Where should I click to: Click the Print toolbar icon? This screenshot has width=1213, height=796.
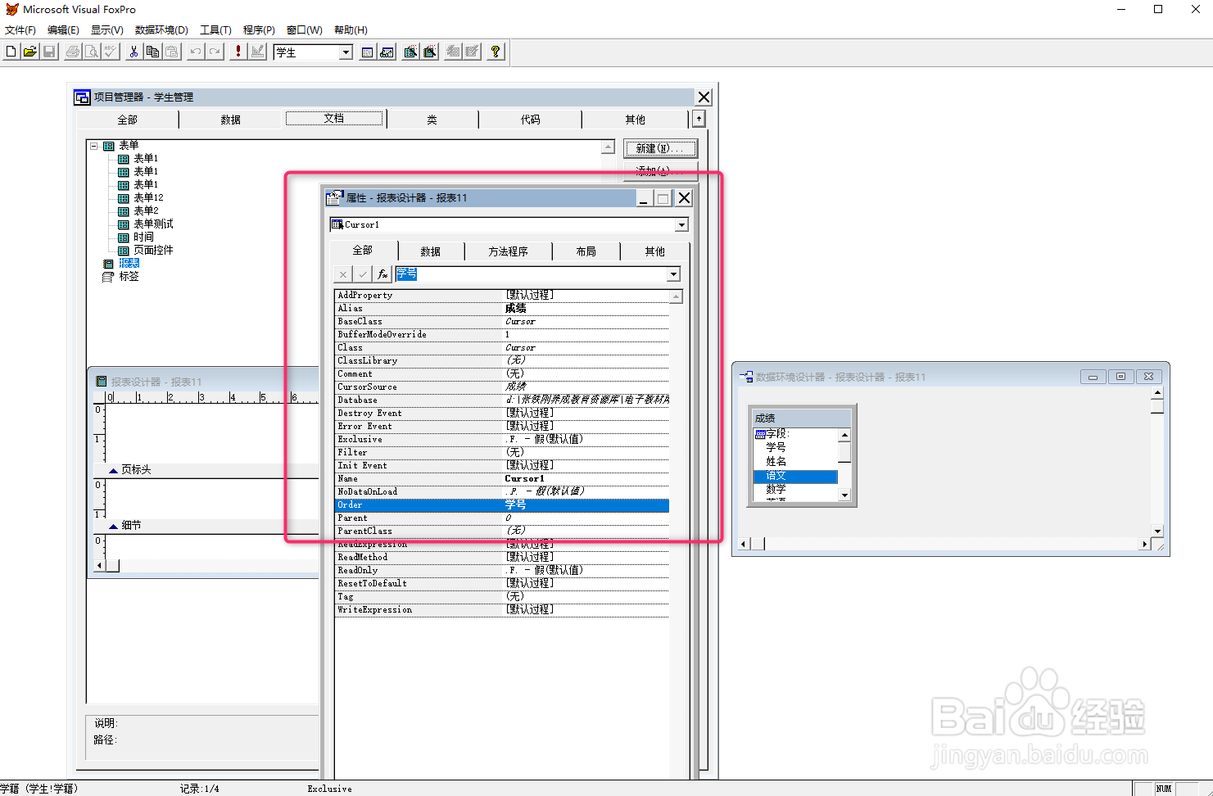point(73,52)
